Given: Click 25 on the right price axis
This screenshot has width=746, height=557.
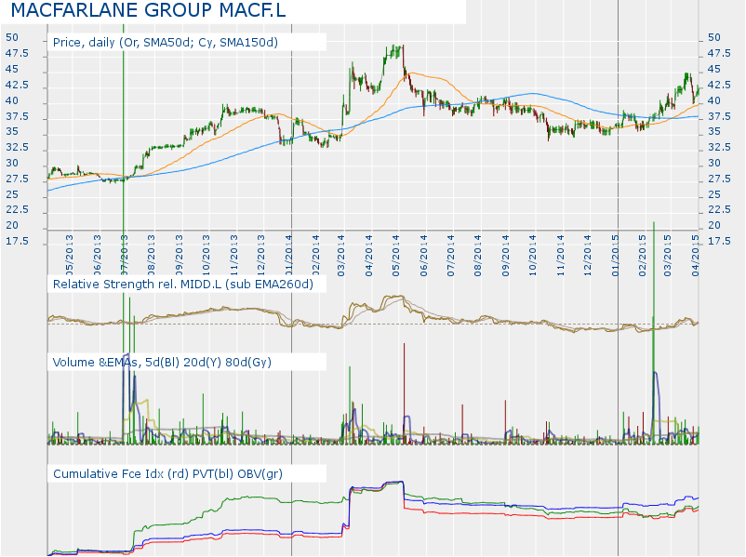Looking at the screenshot, I should 714,194.
